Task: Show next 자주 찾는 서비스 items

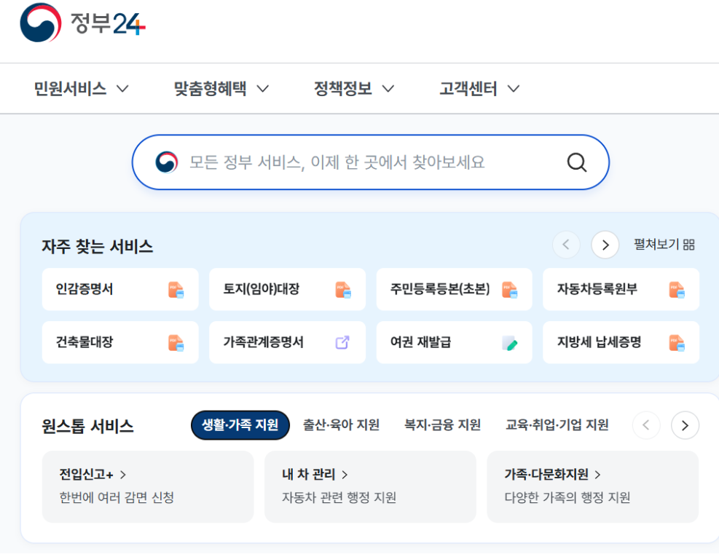Action: point(605,245)
